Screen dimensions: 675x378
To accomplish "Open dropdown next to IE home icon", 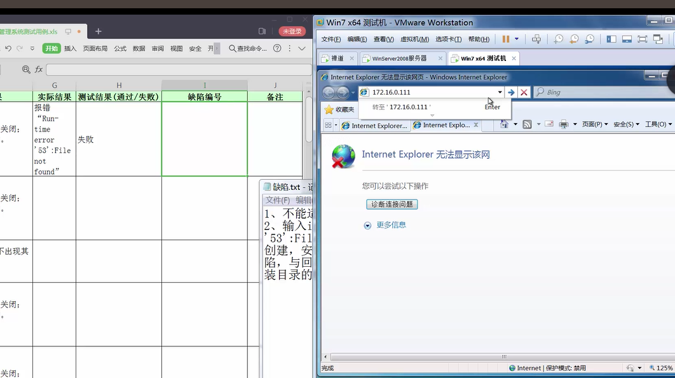I will point(515,125).
